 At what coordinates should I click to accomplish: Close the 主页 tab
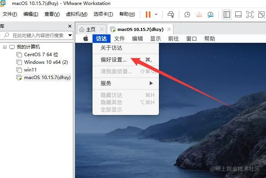click(102, 29)
